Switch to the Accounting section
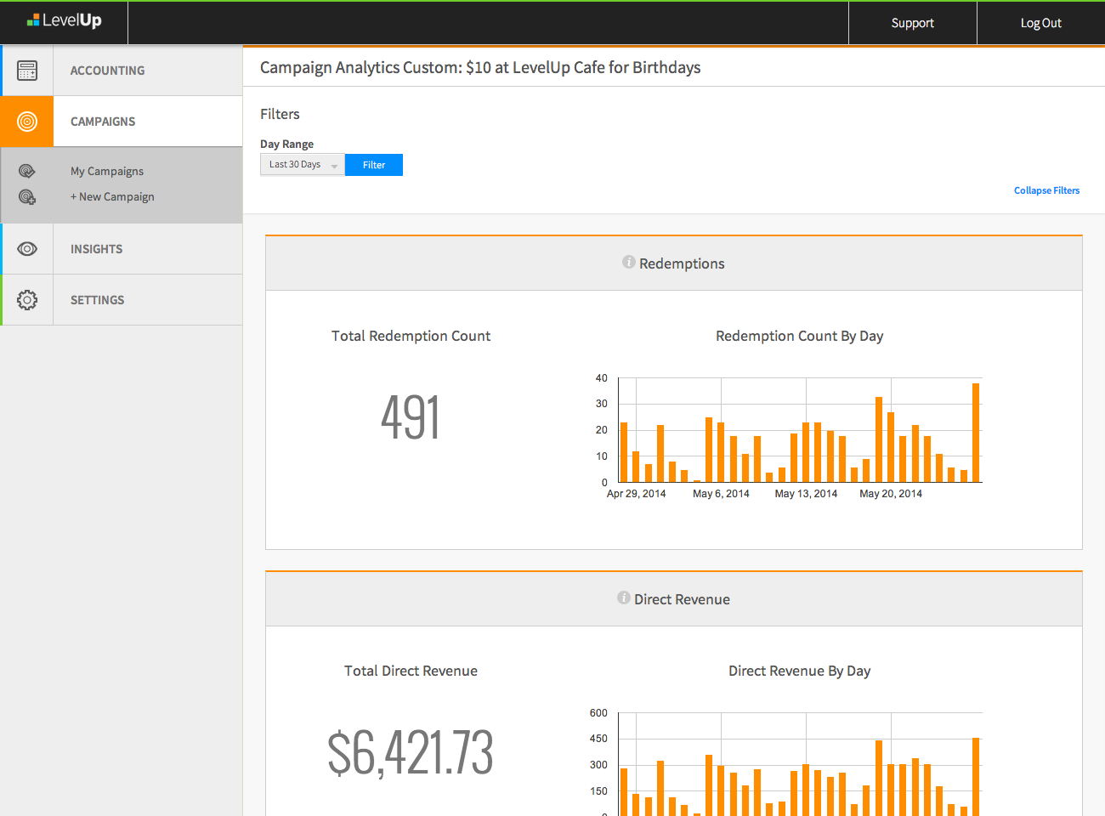1105x816 pixels. pyautogui.click(x=107, y=71)
